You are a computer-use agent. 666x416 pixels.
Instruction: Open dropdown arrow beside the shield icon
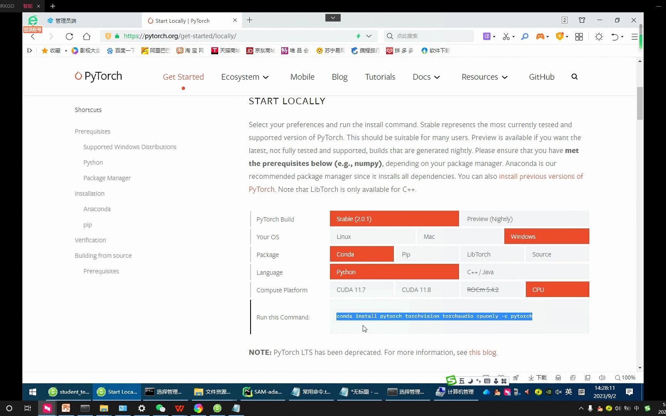point(567,37)
